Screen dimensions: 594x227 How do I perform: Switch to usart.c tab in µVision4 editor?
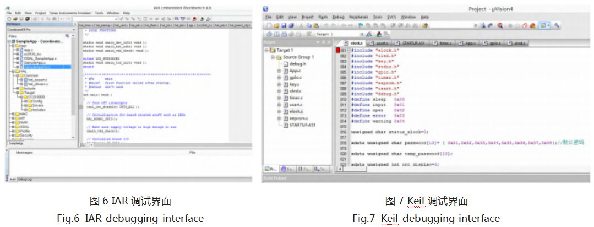(380, 43)
